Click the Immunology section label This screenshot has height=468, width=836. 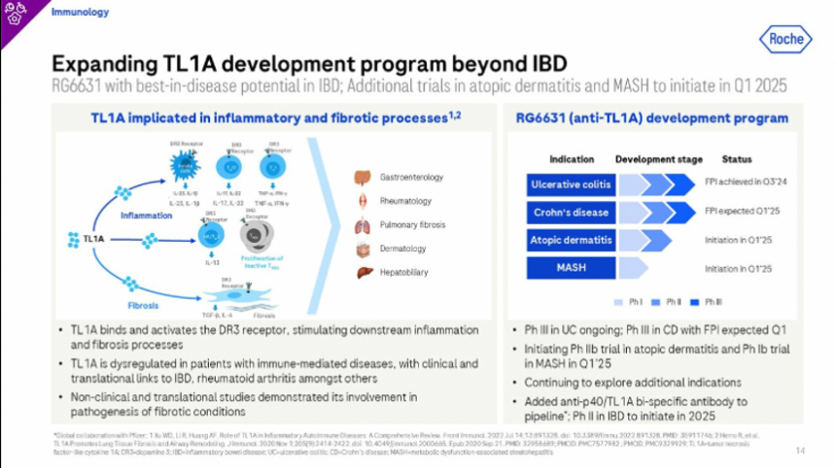tap(80, 13)
